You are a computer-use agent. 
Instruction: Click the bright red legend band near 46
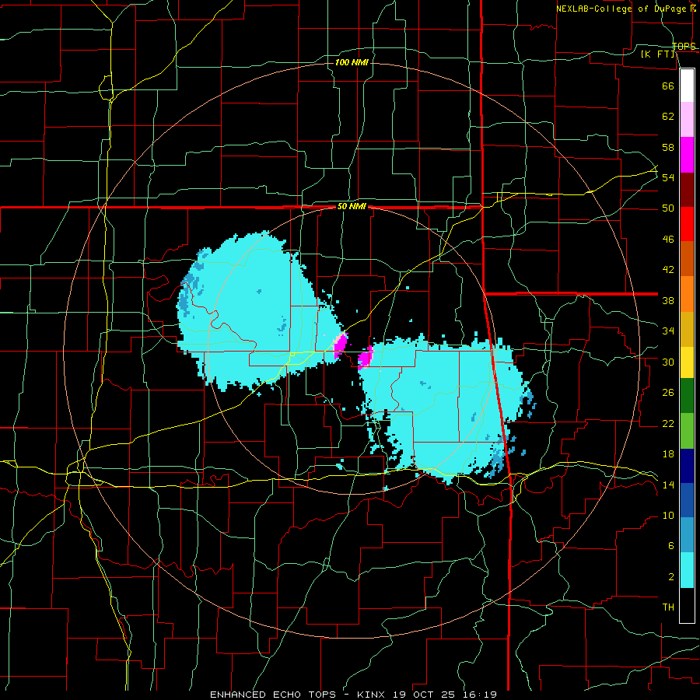pyautogui.click(x=687, y=225)
